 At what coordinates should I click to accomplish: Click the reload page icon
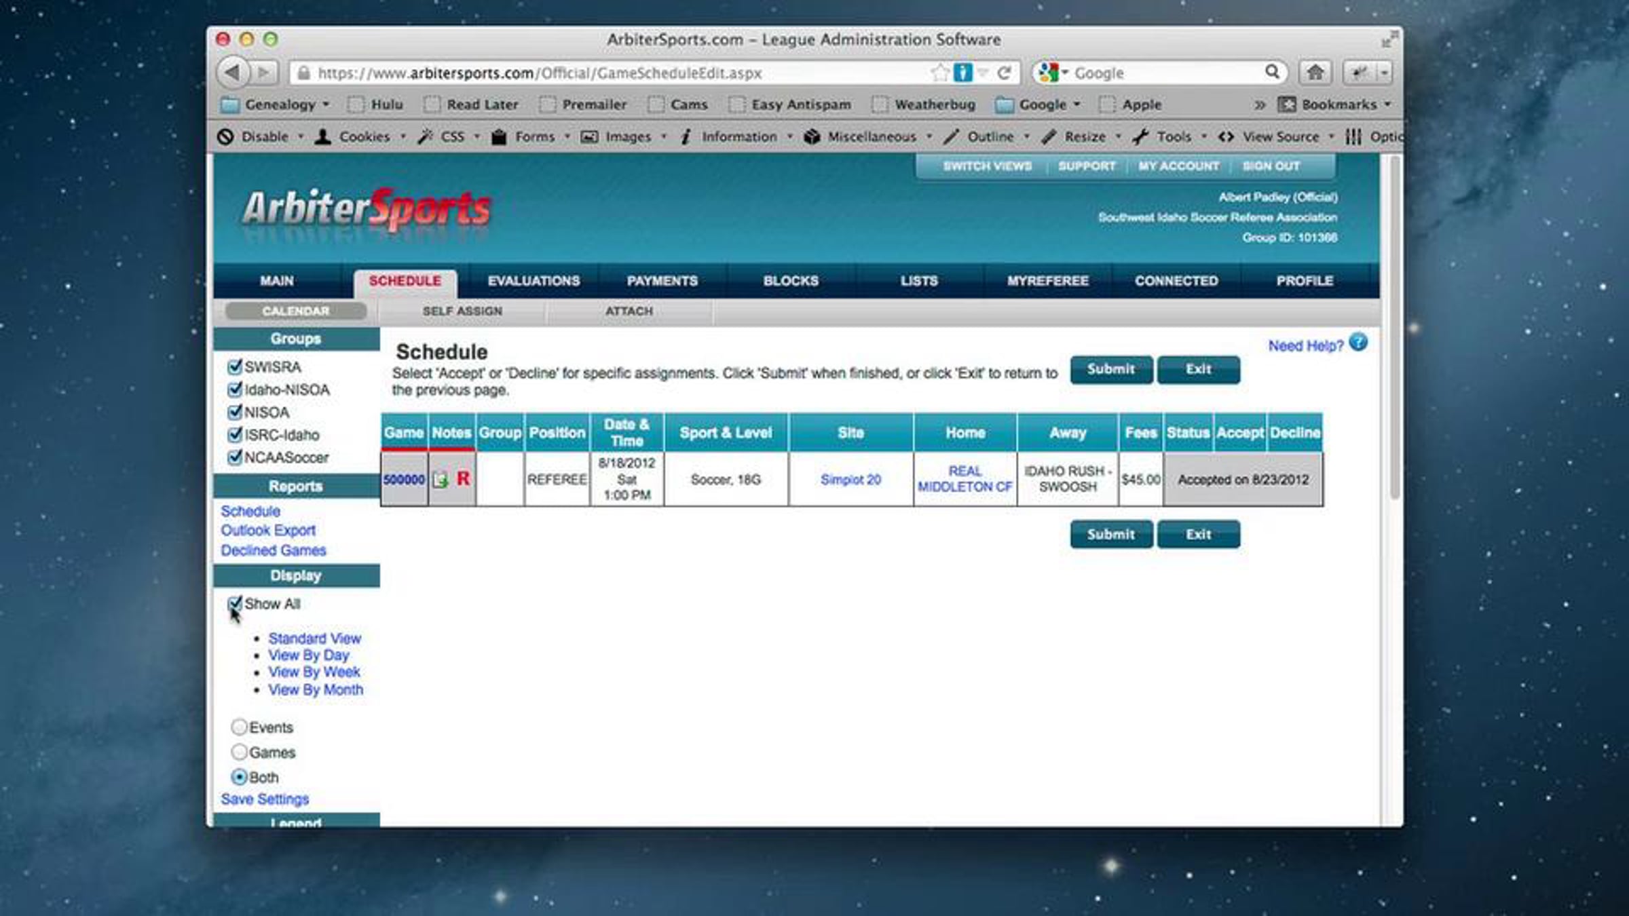pyautogui.click(x=1005, y=73)
